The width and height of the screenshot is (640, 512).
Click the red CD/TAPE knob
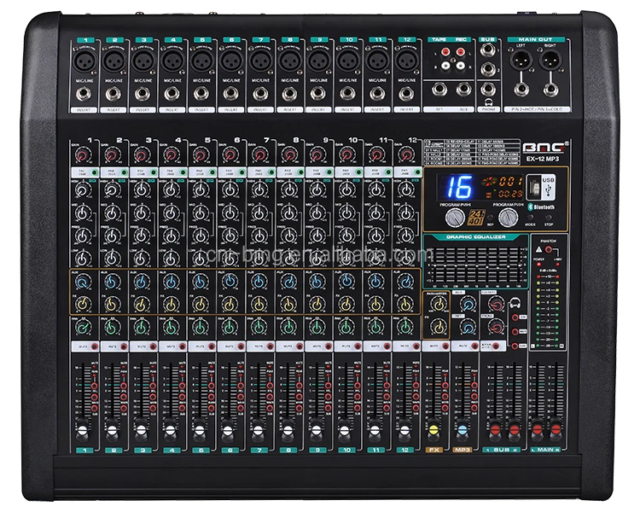497,304
